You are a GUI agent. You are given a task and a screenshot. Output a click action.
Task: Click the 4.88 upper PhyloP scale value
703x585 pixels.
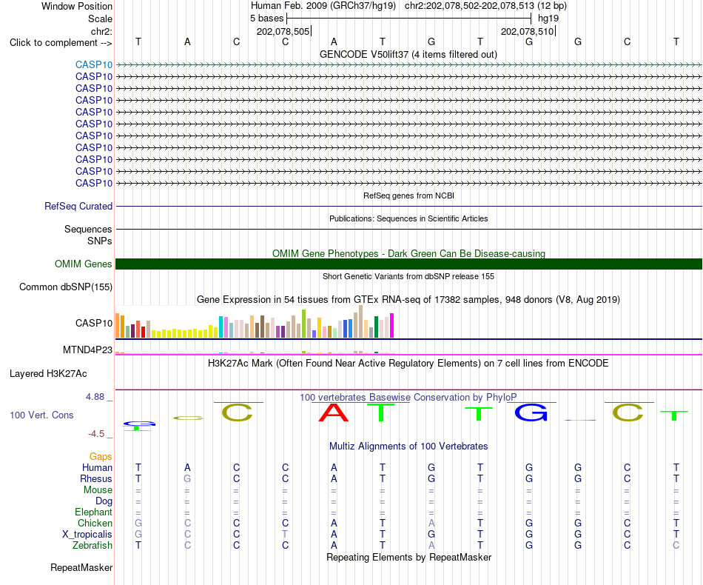pyautogui.click(x=95, y=397)
